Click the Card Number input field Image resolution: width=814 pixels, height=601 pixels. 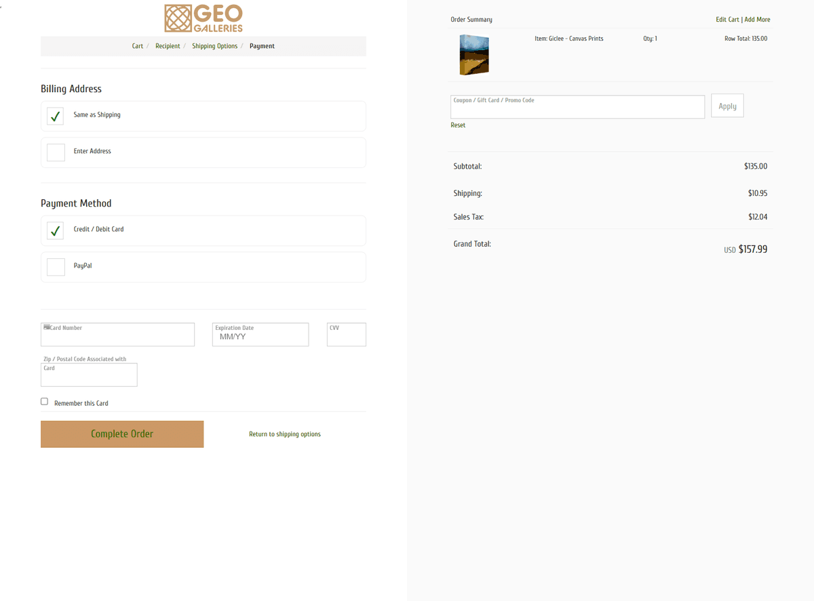[x=117, y=334]
